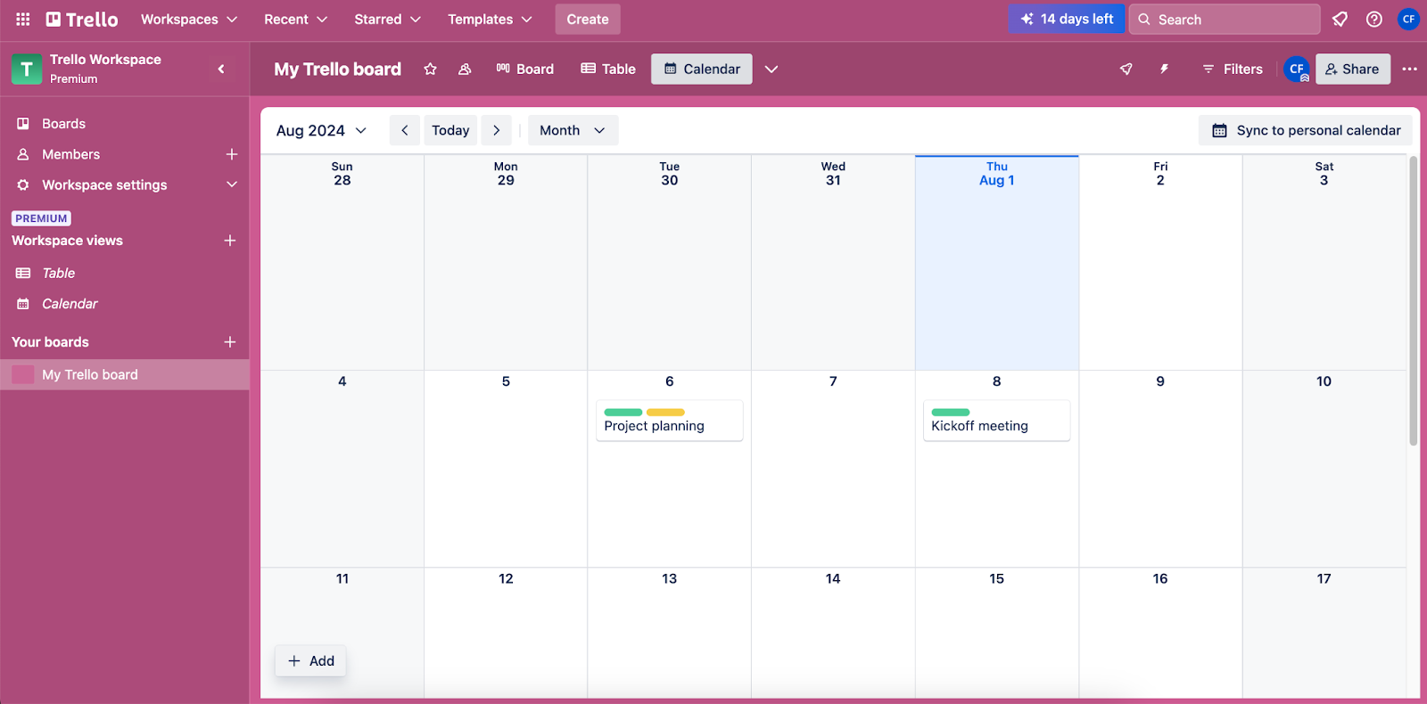This screenshot has height=704, width=1427.
Task: Open the Project planning card
Action: tap(670, 421)
